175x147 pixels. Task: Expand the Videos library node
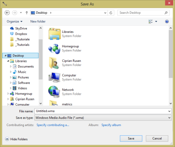pos(11,88)
